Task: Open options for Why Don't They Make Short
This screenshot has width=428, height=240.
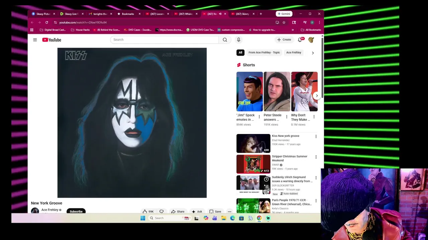Action: [x=314, y=117]
